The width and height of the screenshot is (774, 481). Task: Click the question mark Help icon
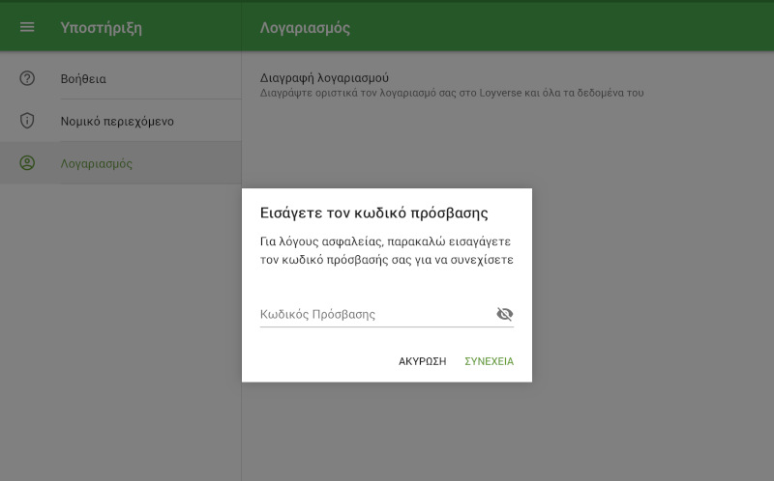27,78
